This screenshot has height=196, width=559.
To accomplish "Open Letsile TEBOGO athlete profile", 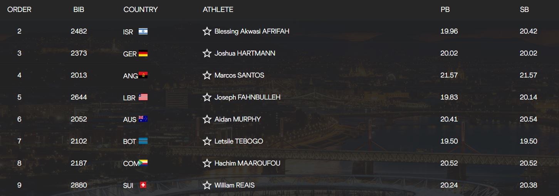I will coord(238,141).
